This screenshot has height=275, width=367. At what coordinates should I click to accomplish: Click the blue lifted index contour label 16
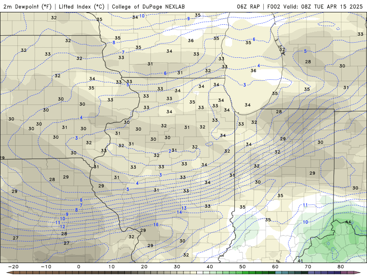156,225
